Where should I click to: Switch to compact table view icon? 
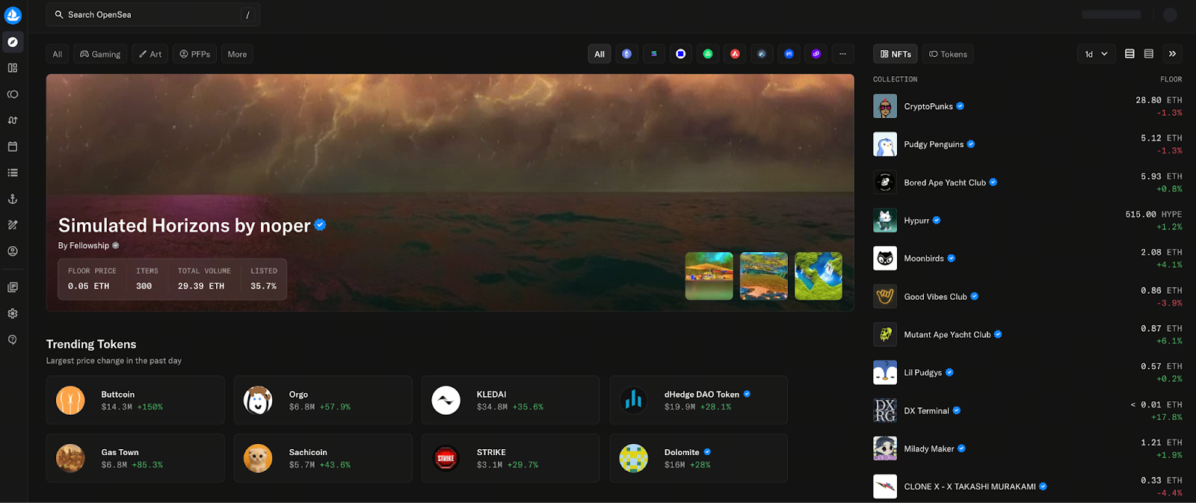click(1129, 54)
